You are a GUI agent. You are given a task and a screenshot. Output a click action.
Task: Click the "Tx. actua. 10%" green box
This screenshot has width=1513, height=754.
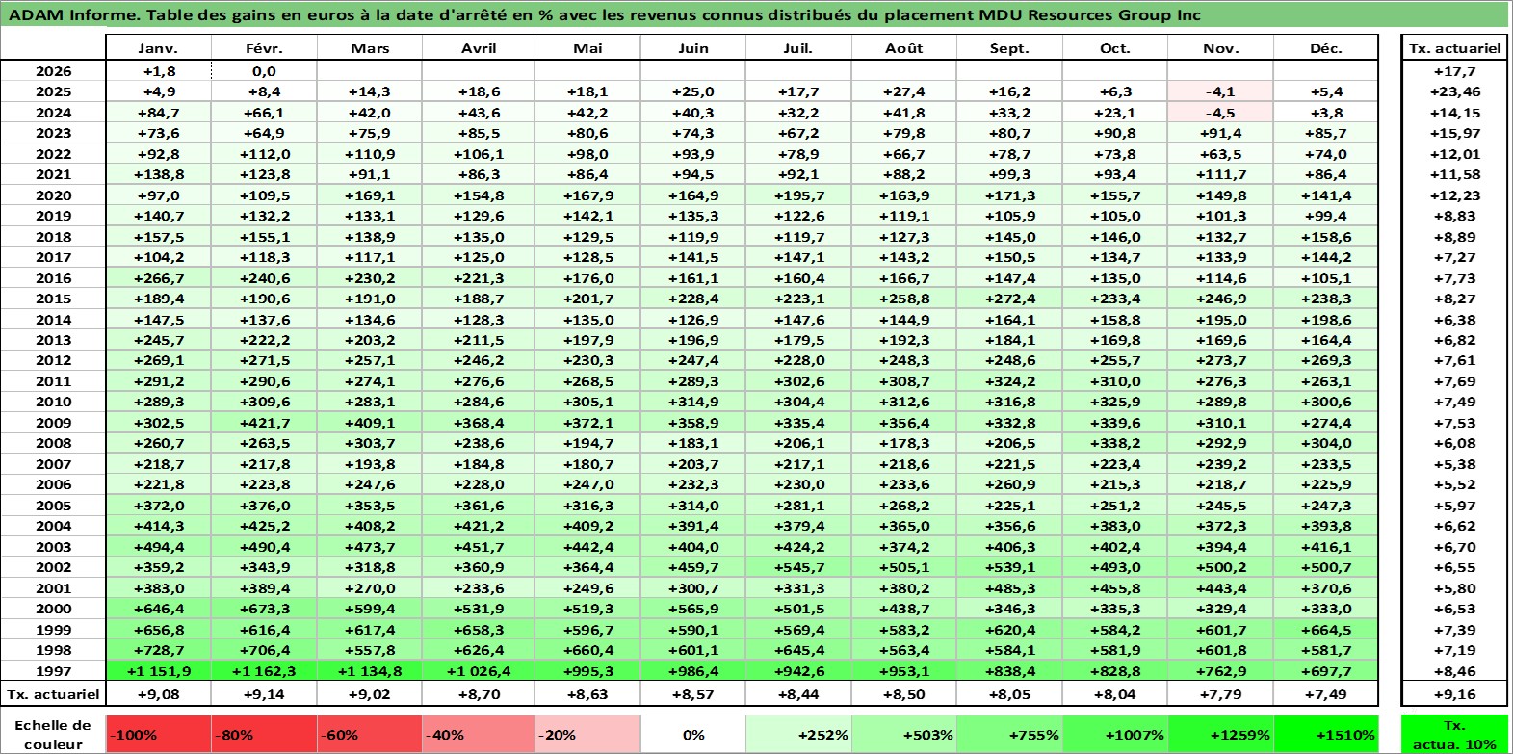[1454, 734]
